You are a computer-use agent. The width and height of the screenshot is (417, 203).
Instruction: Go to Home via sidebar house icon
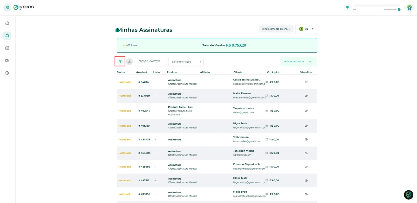[7, 23]
